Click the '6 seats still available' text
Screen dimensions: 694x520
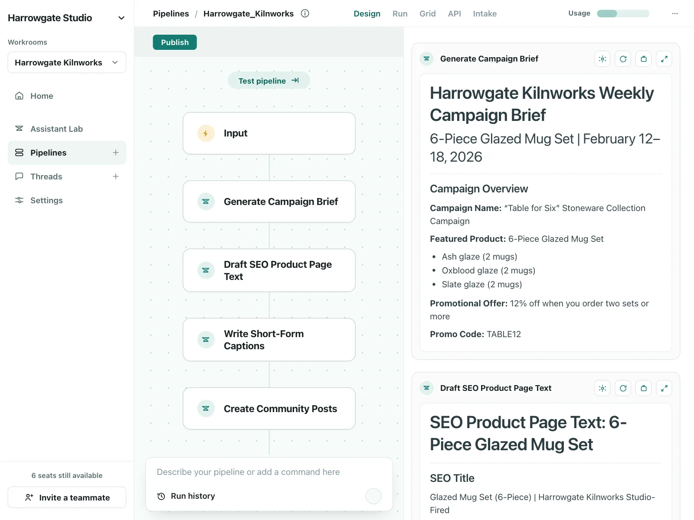67,475
